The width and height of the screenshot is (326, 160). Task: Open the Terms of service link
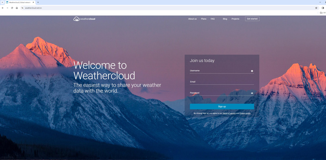click(229, 113)
